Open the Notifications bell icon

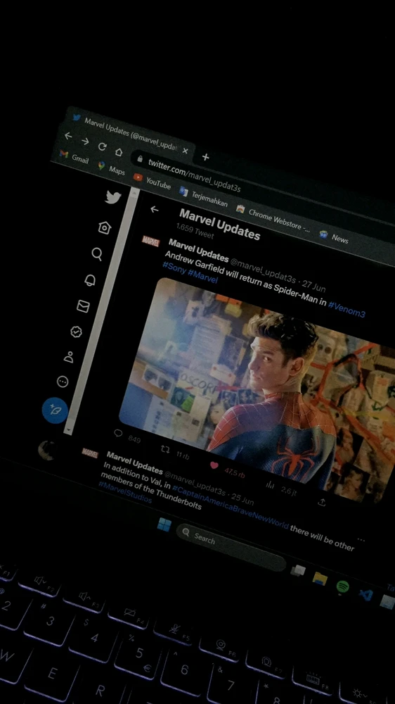(x=90, y=280)
